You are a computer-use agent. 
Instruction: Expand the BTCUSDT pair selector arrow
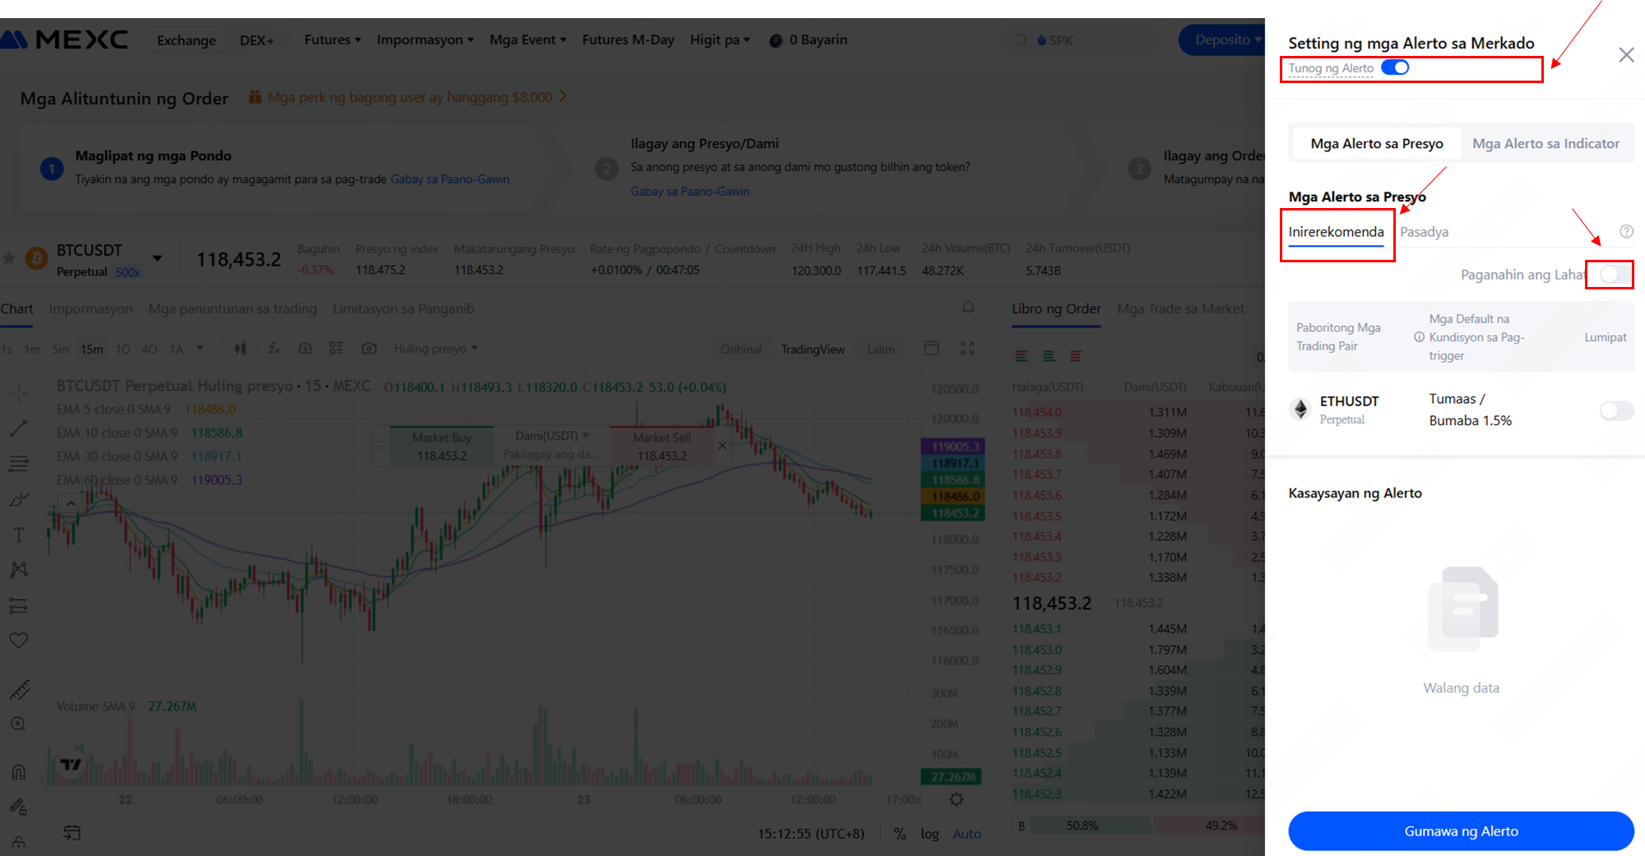pyautogui.click(x=157, y=259)
